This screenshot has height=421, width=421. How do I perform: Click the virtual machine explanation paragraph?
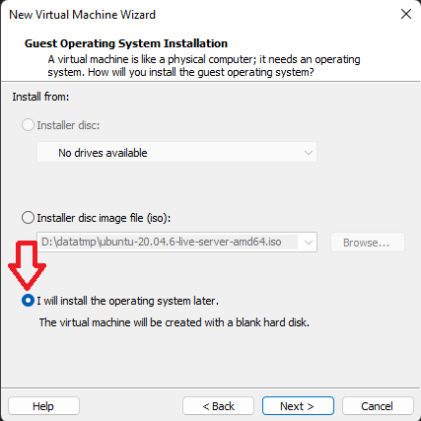click(204, 66)
